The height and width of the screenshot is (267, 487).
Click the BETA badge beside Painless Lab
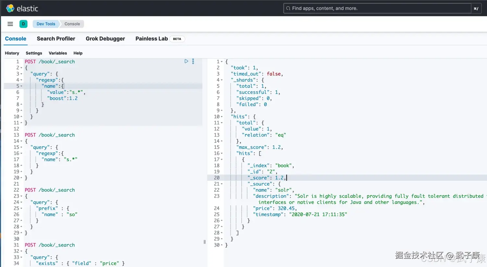pos(177,39)
